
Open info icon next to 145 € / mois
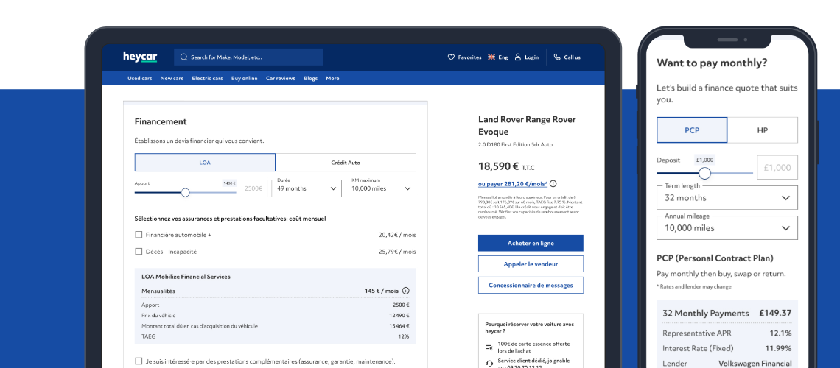405,291
